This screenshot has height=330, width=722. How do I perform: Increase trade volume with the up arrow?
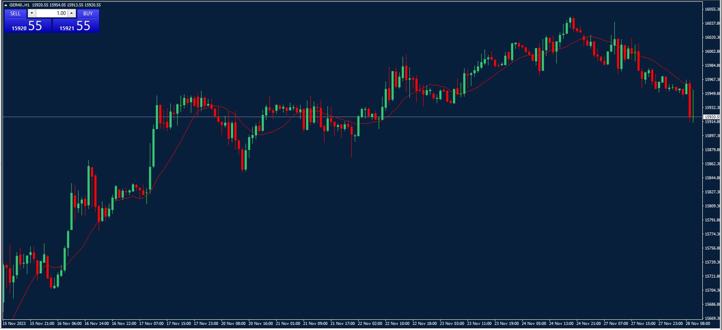pos(72,13)
